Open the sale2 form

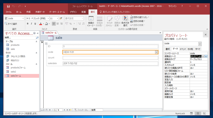point(13,72)
